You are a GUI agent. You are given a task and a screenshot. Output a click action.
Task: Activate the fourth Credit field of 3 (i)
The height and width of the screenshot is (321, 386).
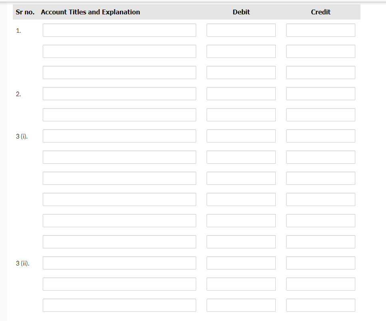(x=320, y=200)
